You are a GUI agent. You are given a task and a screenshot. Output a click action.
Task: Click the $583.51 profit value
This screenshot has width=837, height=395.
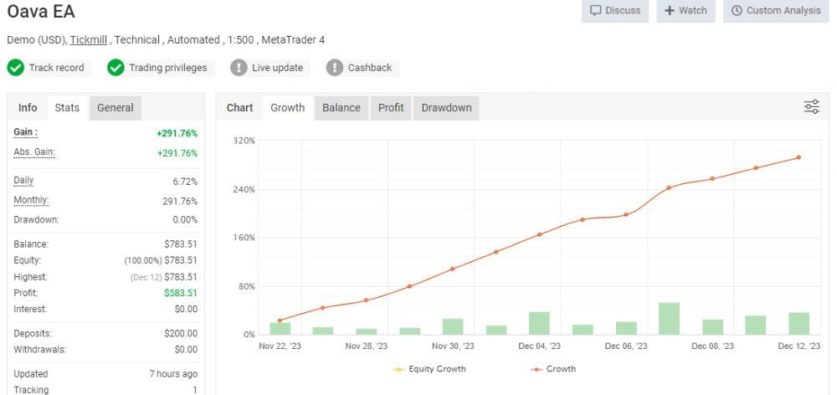(181, 293)
